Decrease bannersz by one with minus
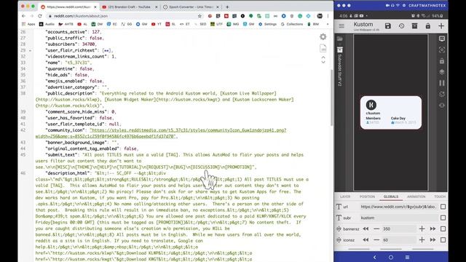Viewport: 466px width, 262px height. [x=376, y=229]
